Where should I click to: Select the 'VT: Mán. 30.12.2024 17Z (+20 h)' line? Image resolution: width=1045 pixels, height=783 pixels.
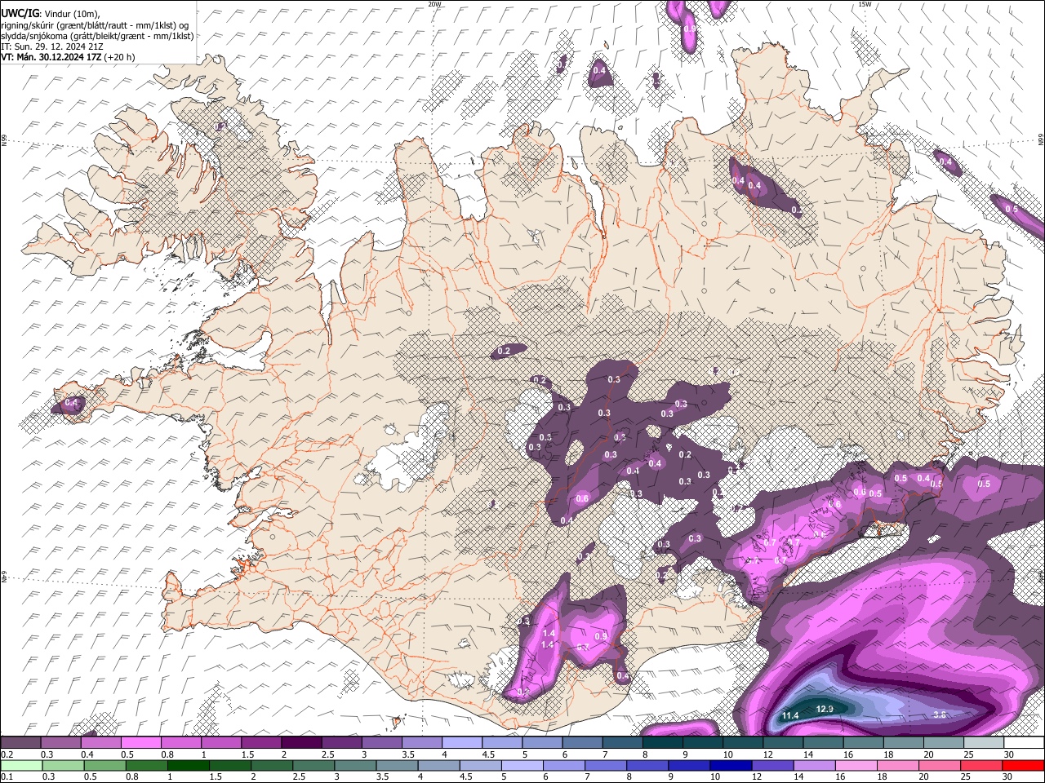click(x=69, y=57)
